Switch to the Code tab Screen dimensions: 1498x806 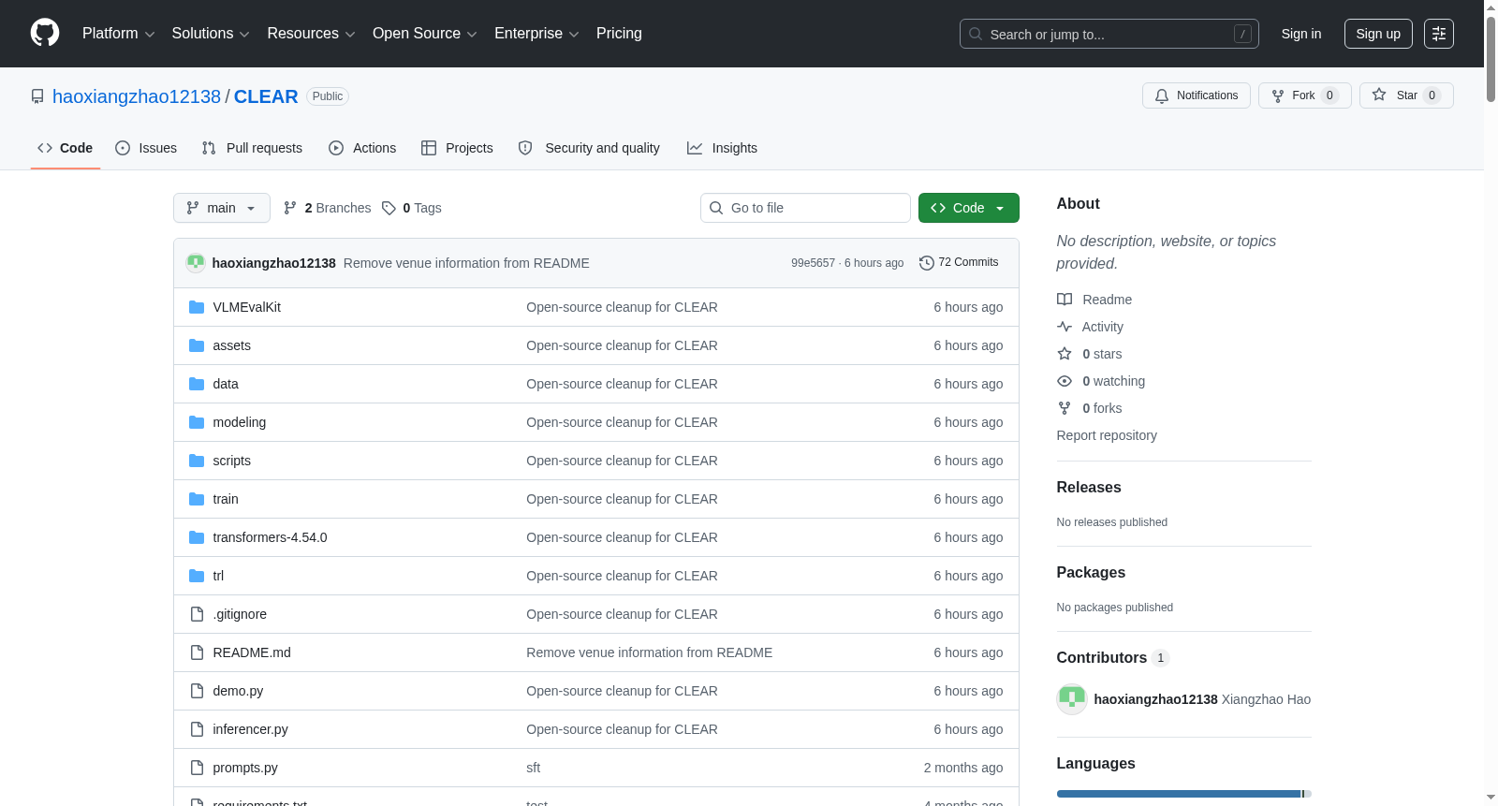tap(66, 148)
